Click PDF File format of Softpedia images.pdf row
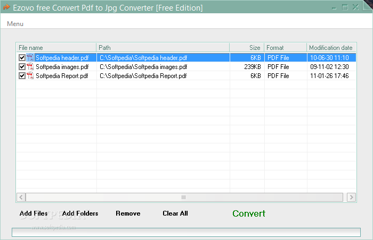 pyautogui.click(x=278, y=67)
